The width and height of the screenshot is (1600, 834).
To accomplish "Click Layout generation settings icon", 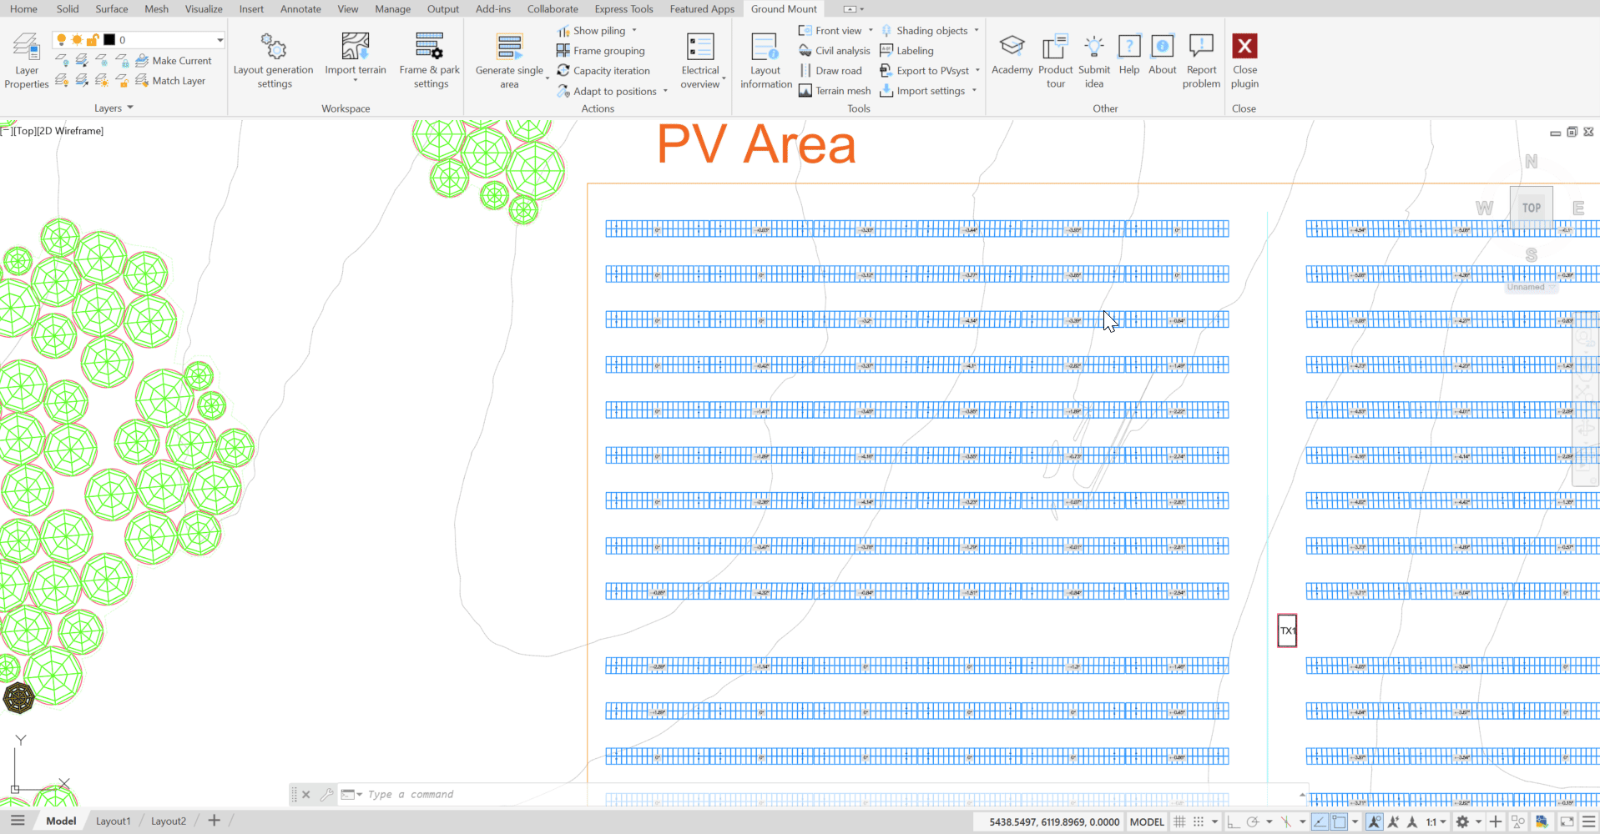I will [273, 46].
